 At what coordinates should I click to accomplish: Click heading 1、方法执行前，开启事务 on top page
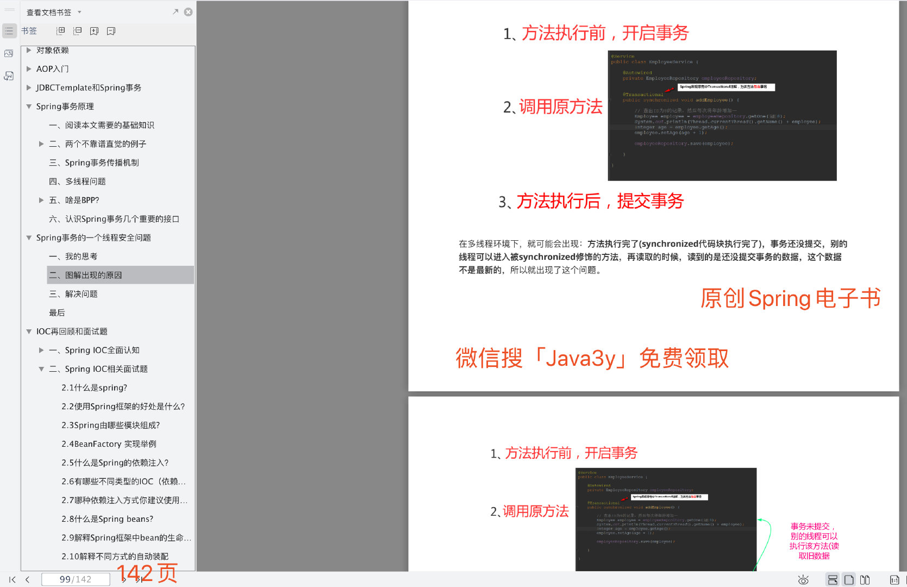click(x=596, y=33)
